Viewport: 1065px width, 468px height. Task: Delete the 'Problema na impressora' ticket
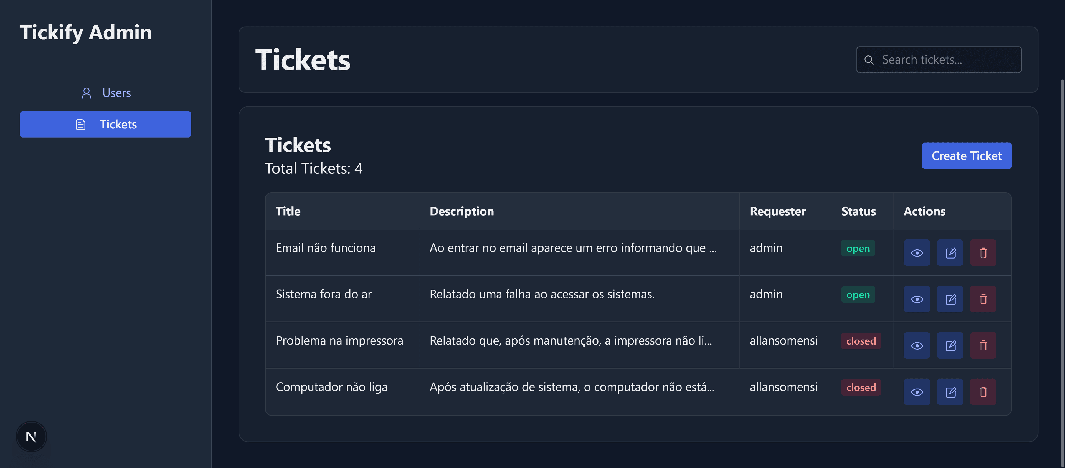coord(983,345)
